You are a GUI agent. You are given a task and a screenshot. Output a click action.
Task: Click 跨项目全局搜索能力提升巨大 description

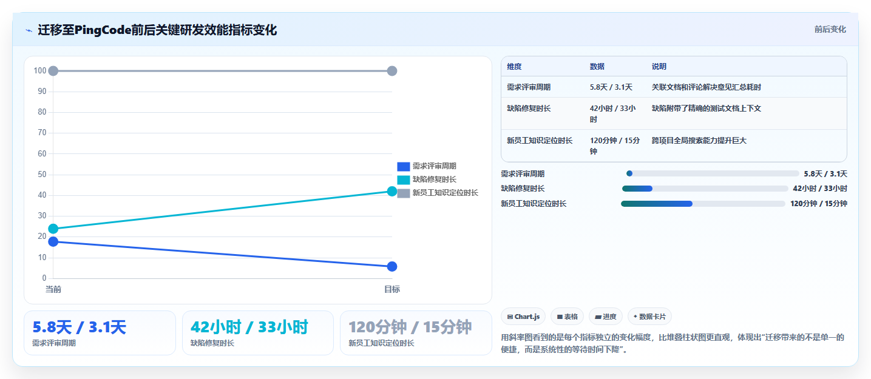coord(699,141)
